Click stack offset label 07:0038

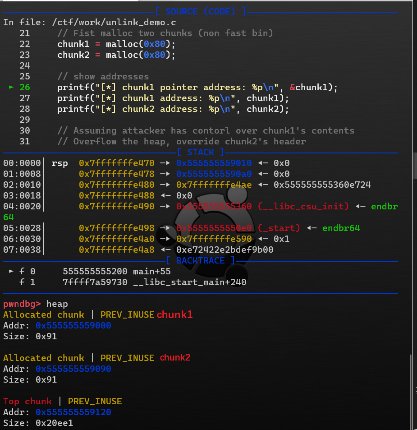point(22,250)
